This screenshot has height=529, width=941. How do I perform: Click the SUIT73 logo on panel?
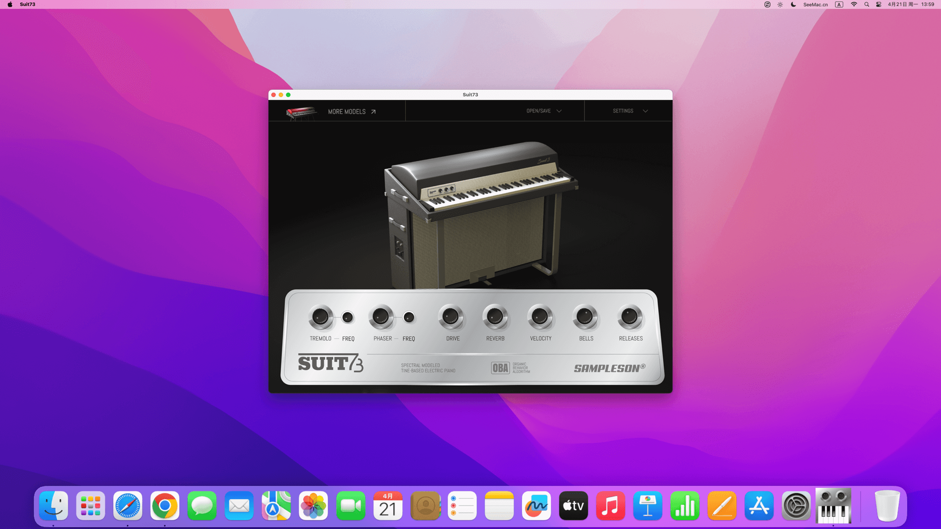pos(331,363)
